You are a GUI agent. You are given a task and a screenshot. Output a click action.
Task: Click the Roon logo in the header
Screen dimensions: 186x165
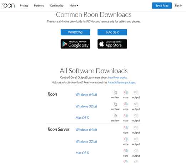(8, 5)
